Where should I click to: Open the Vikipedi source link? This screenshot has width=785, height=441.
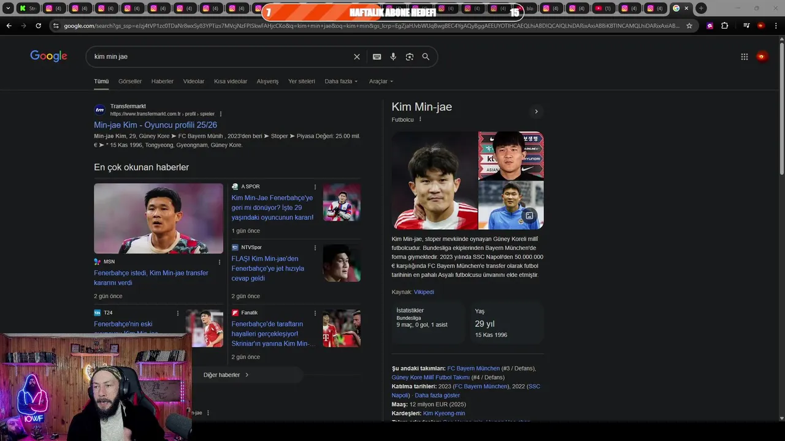click(x=424, y=292)
